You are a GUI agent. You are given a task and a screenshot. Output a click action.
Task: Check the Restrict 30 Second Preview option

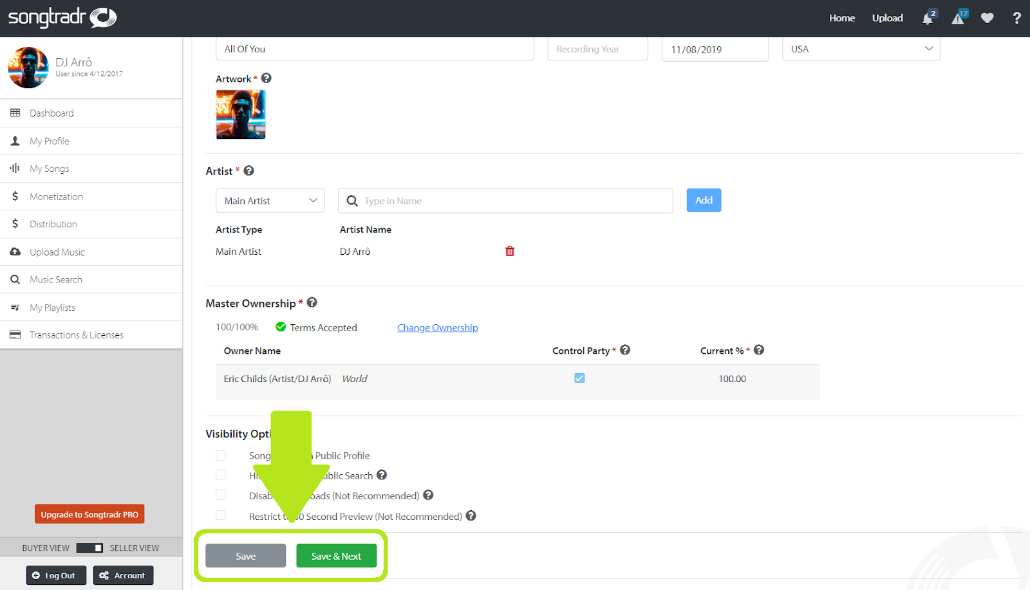point(221,515)
